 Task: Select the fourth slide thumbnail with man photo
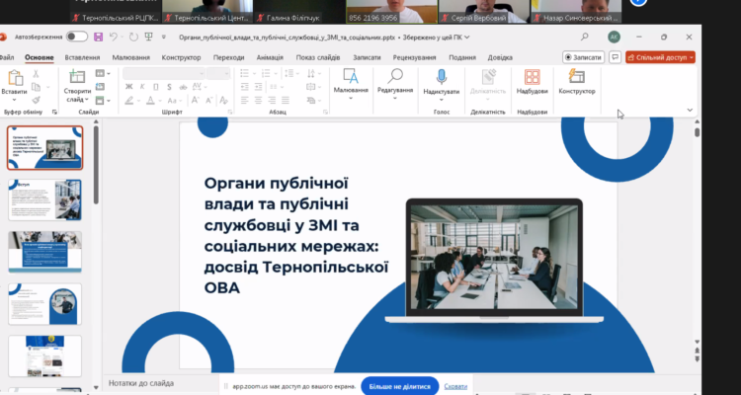coord(44,304)
